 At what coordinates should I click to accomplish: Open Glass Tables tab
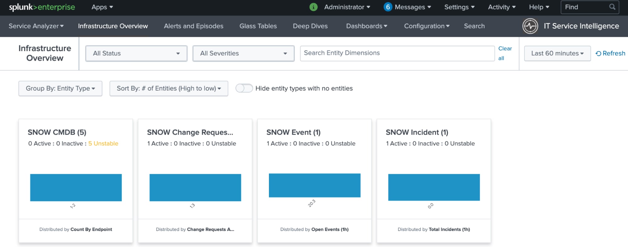tap(258, 26)
